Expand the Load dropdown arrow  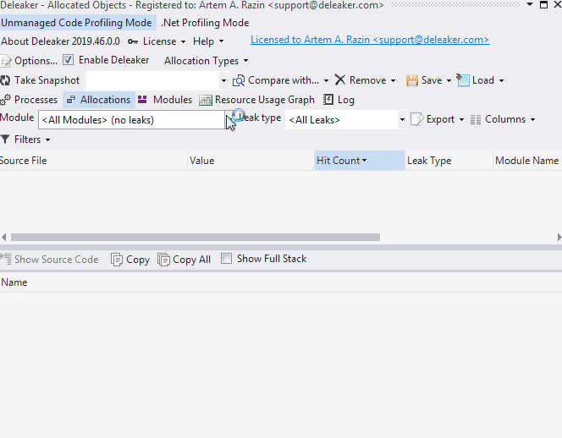(501, 80)
